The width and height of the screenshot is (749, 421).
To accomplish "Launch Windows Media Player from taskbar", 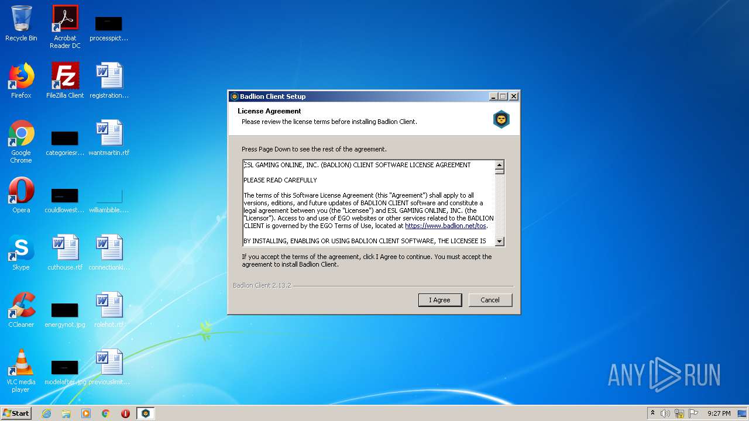I will click(x=86, y=413).
